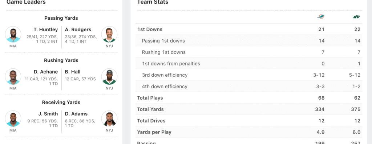Click the Total Yards stat row

coord(249,109)
